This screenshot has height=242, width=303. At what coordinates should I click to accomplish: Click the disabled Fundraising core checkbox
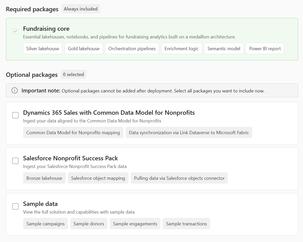coord(15,31)
